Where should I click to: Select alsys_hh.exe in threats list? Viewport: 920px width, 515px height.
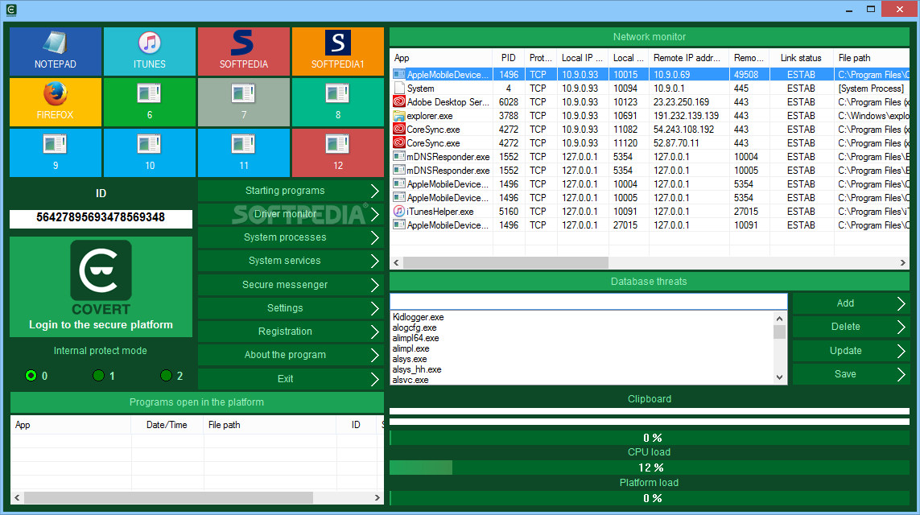point(417,369)
